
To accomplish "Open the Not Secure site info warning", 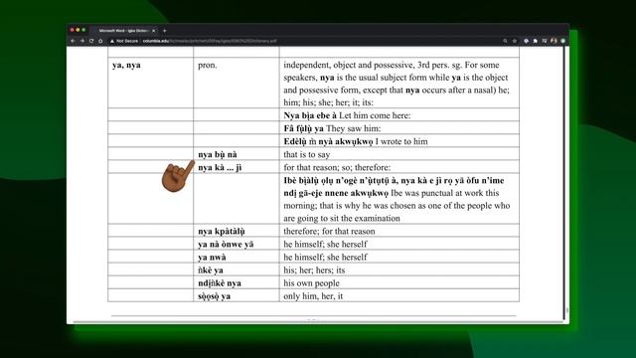I will (x=124, y=41).
